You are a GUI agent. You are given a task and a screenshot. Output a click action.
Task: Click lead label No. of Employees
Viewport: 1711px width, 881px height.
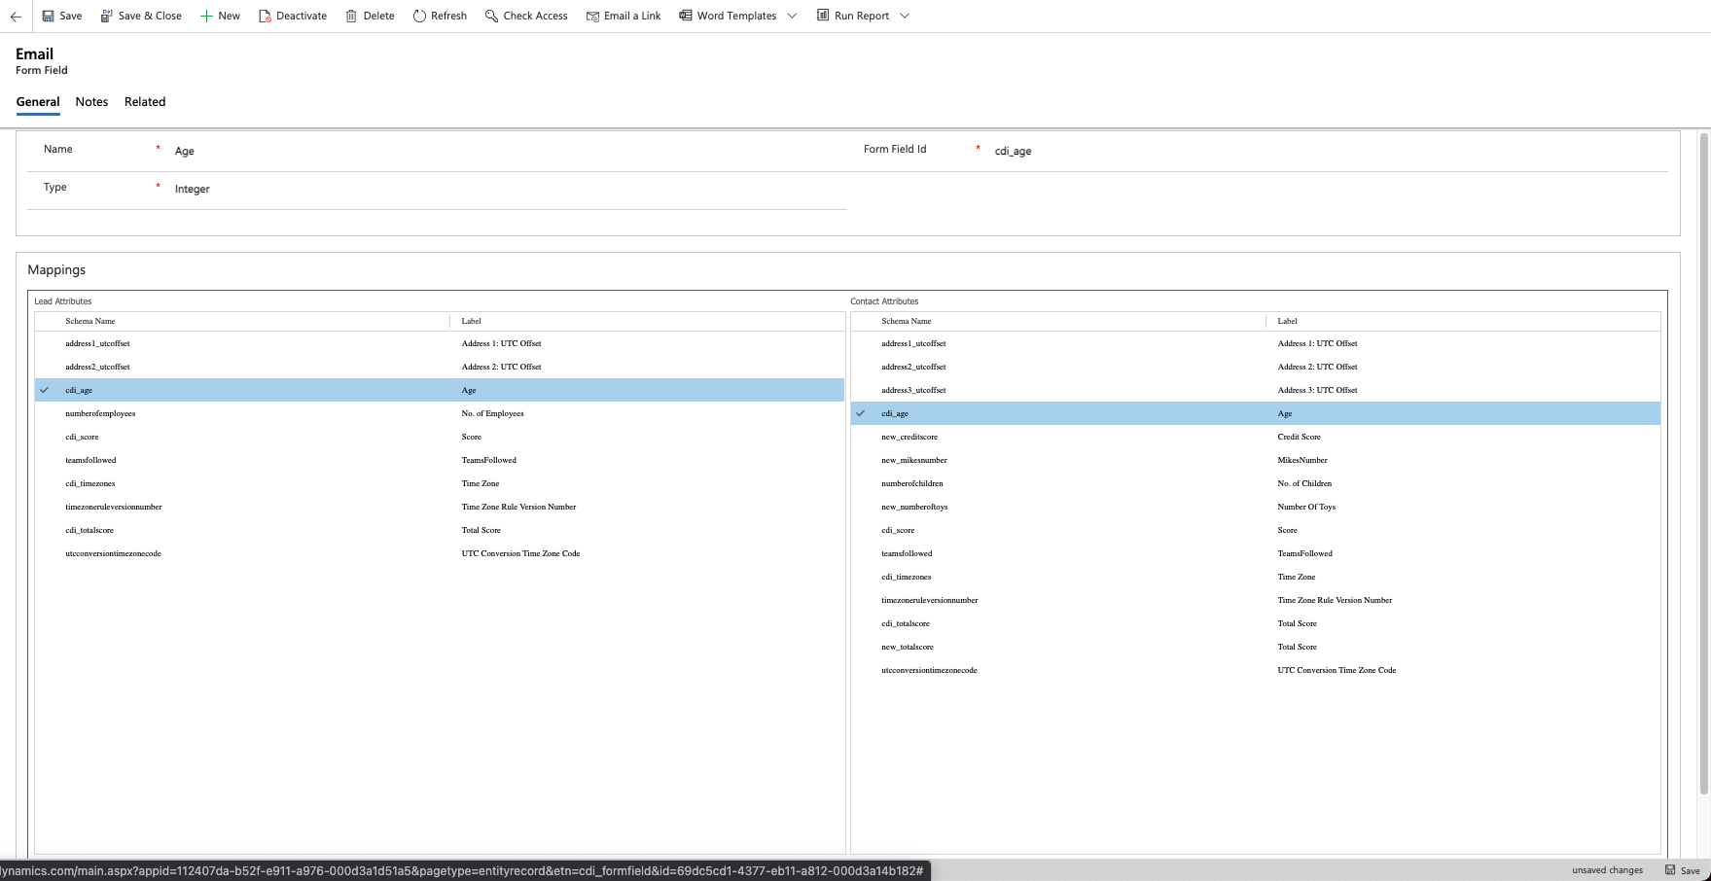point(492,413)
